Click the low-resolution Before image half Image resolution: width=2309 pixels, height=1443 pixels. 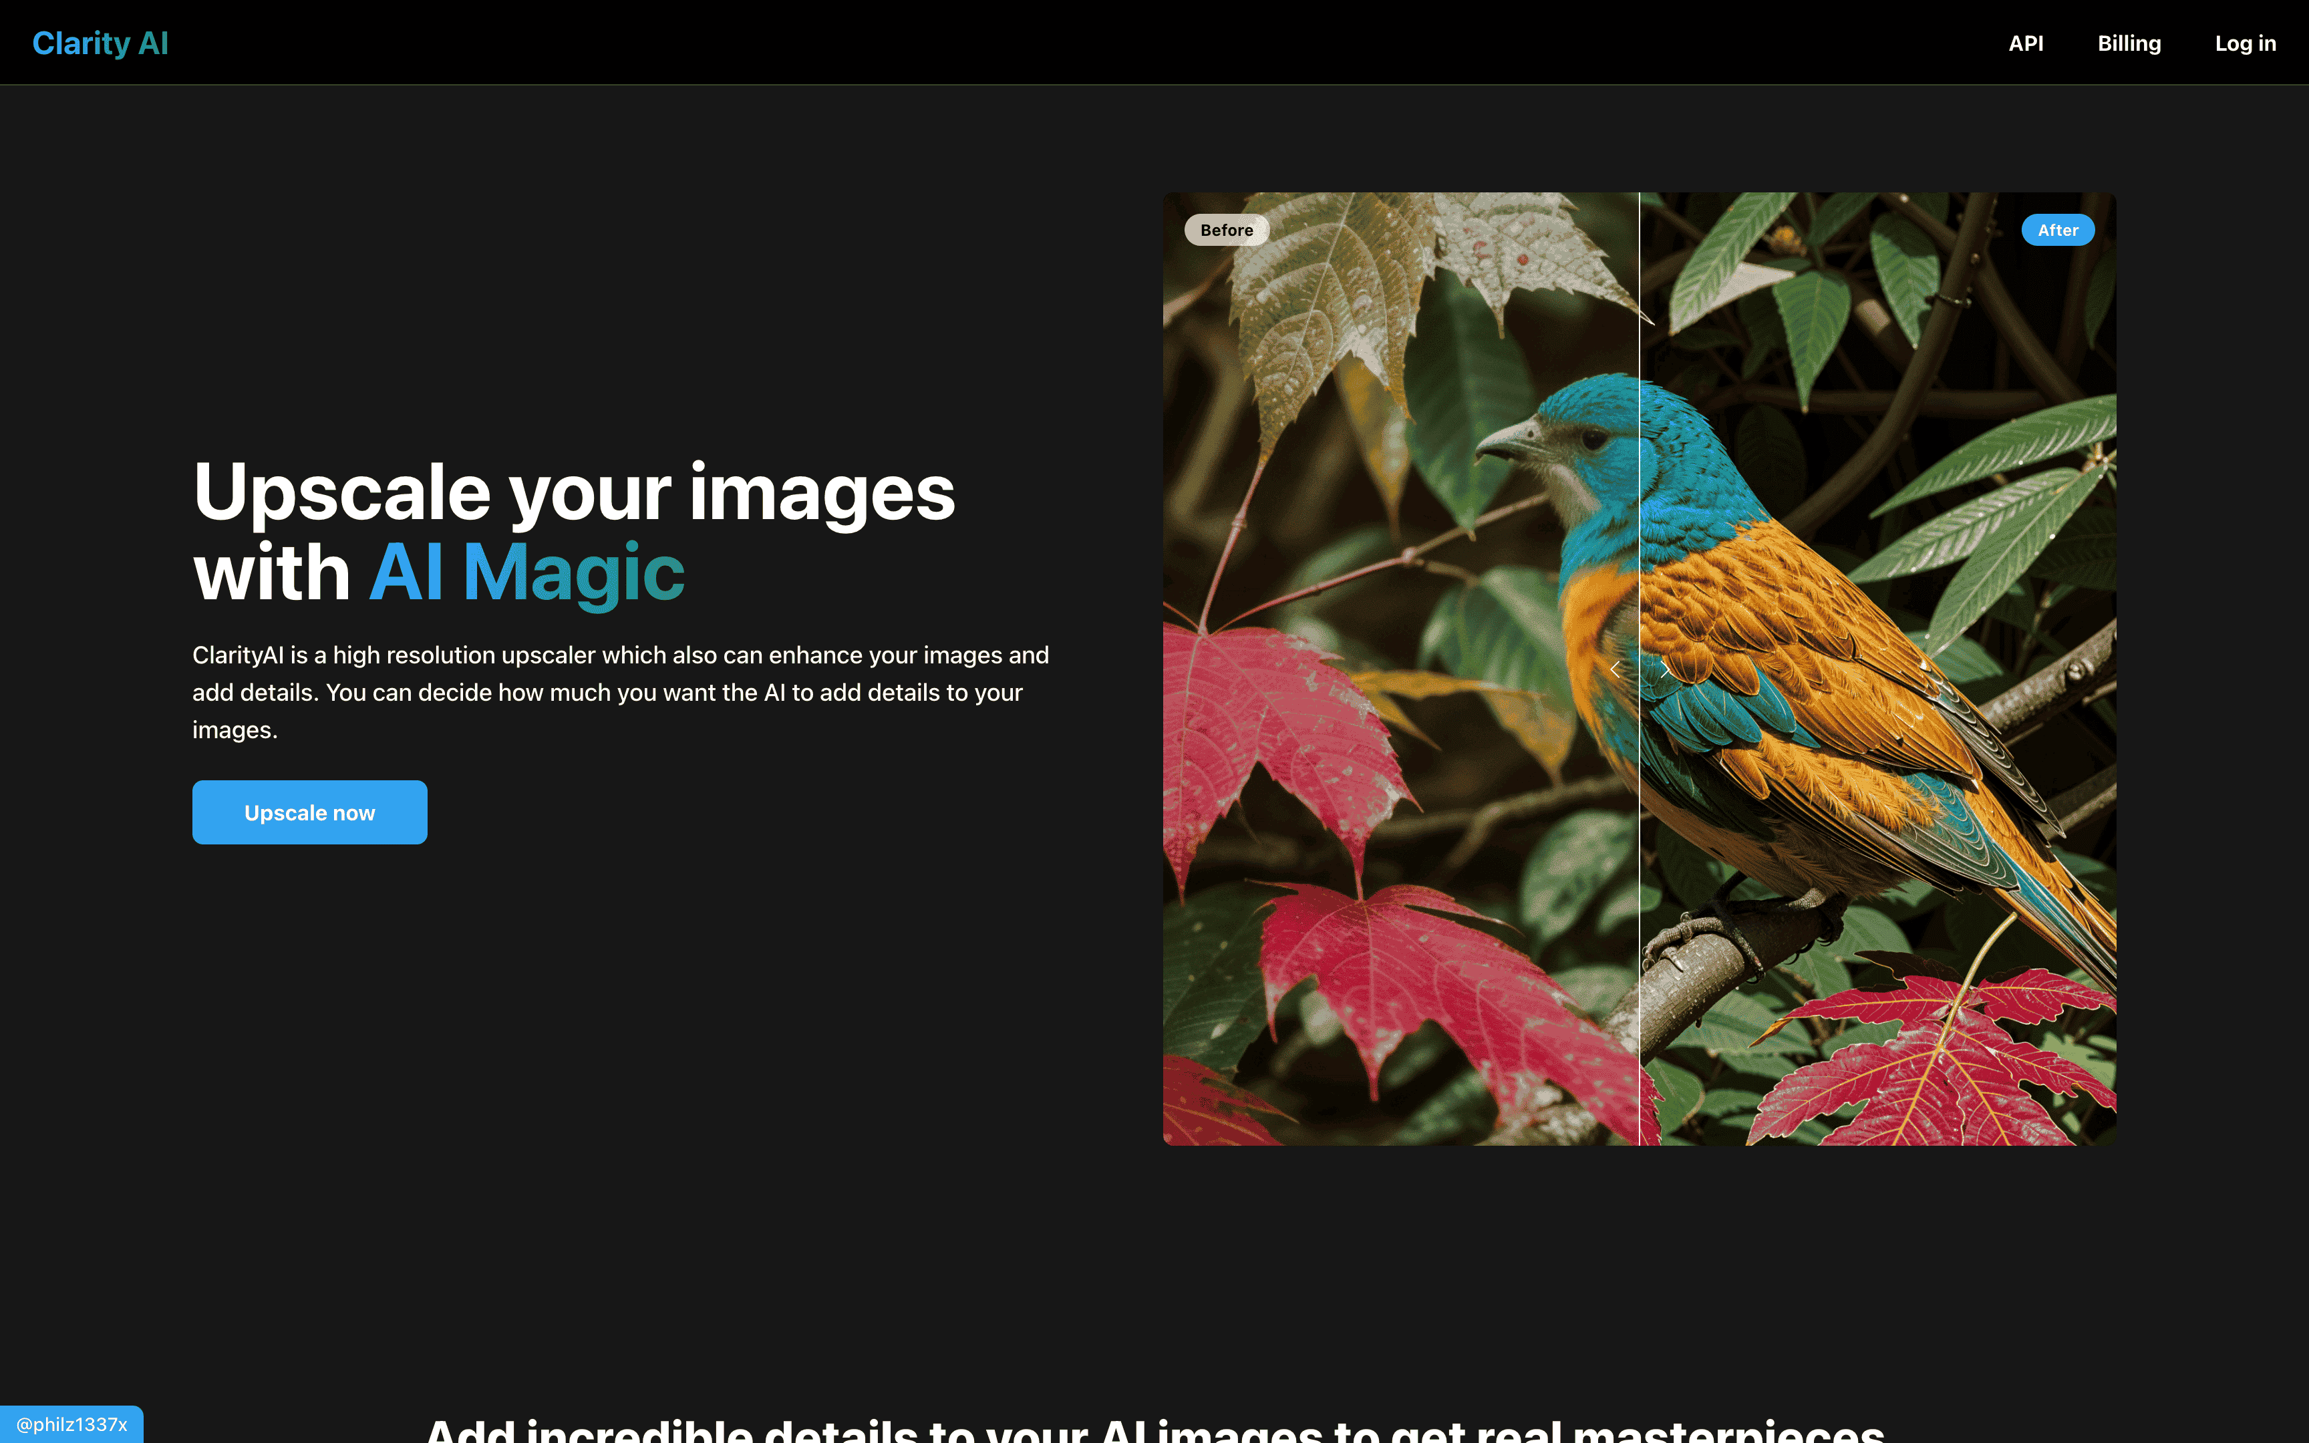coord(1400,668)
